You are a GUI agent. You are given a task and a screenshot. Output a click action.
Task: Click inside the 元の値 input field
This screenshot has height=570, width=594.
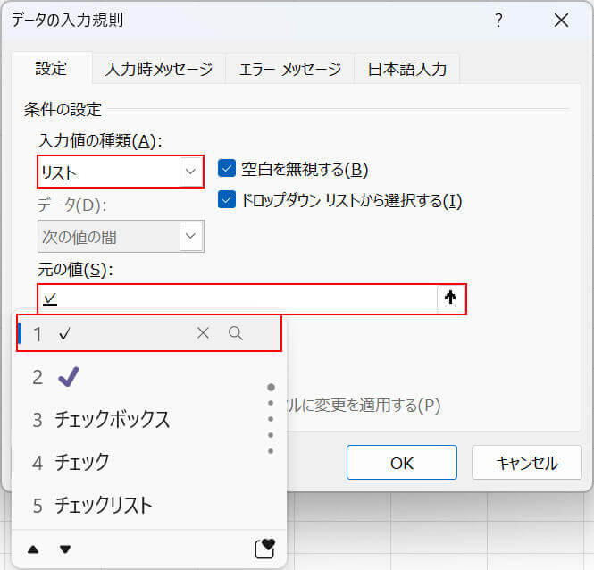[232, 300]
